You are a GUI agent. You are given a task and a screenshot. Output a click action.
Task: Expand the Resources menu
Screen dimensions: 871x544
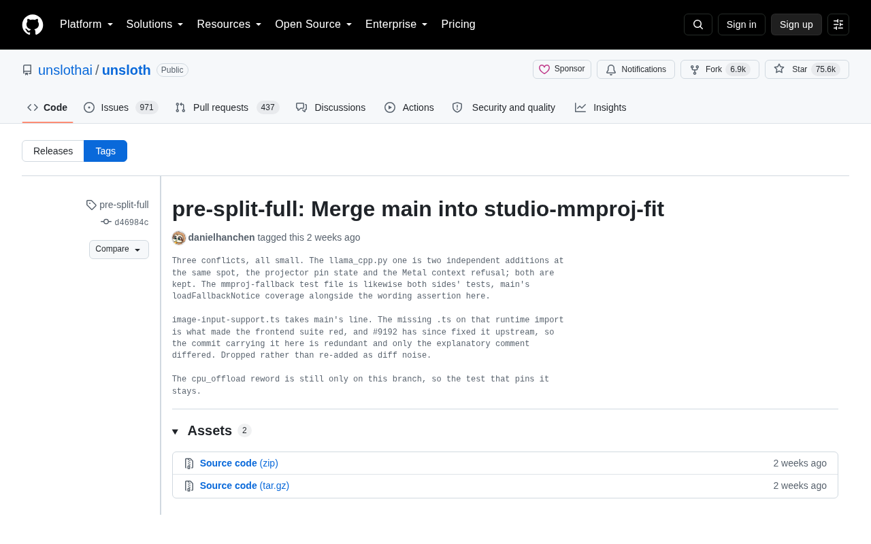(x=229, y=24)
